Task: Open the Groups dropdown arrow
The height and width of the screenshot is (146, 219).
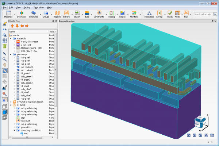Action: (51, 14)
